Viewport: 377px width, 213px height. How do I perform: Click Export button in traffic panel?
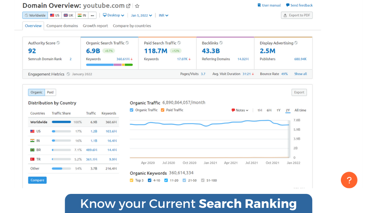299,92
